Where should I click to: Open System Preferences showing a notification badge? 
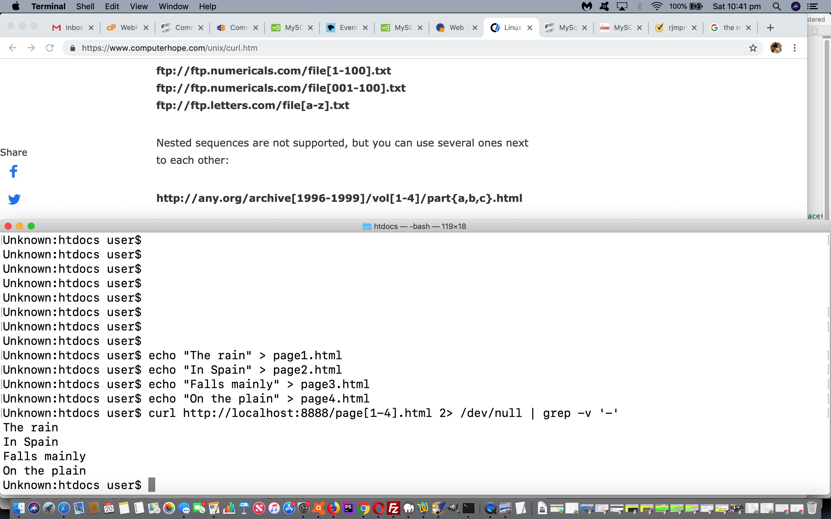pyautogui.click(x=304, y=509)
